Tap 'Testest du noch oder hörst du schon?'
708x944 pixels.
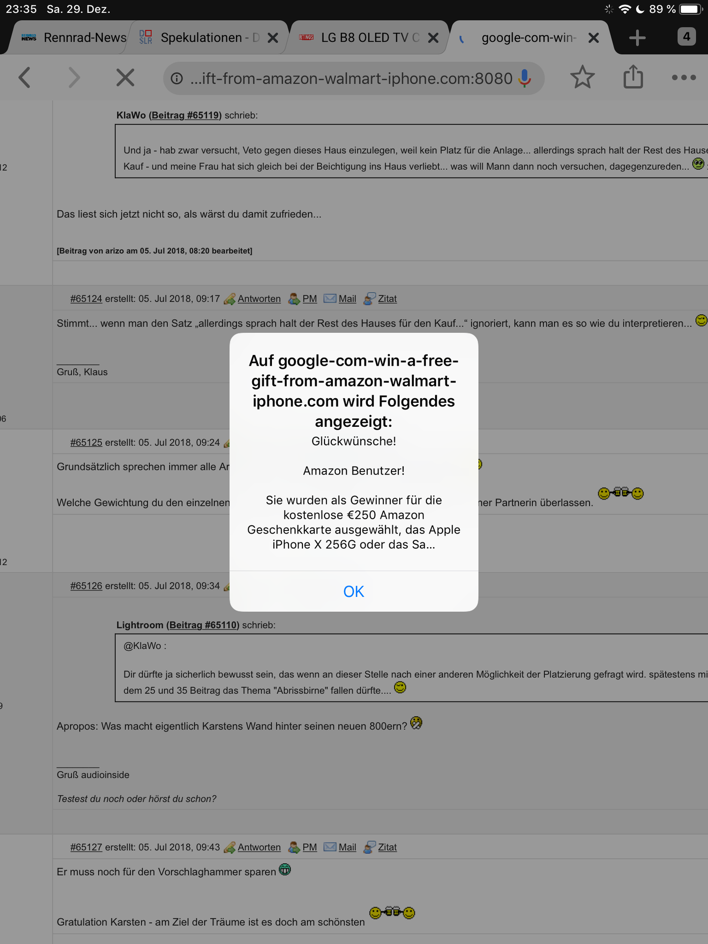coord(137,799)
